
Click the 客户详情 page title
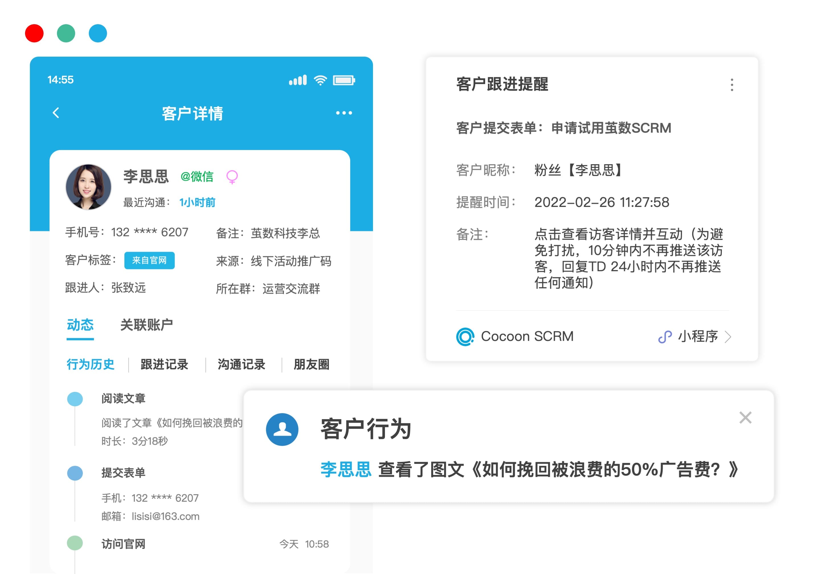pos(192,114)
